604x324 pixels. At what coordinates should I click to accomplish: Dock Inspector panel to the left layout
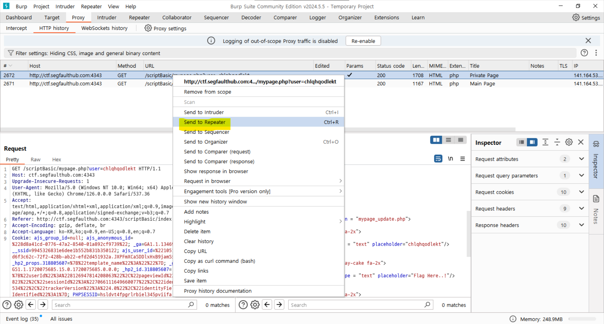click(522, 142)
